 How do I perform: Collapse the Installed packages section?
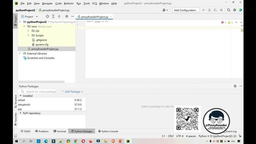[x=20, y=96]
